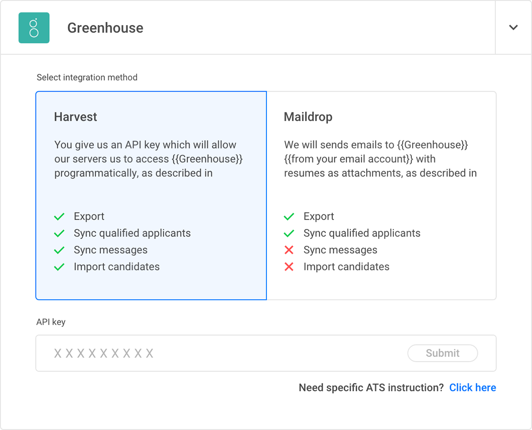Click the Greenhouse title text
This screenshot has width=532, height=430.
tap(105, 28)
